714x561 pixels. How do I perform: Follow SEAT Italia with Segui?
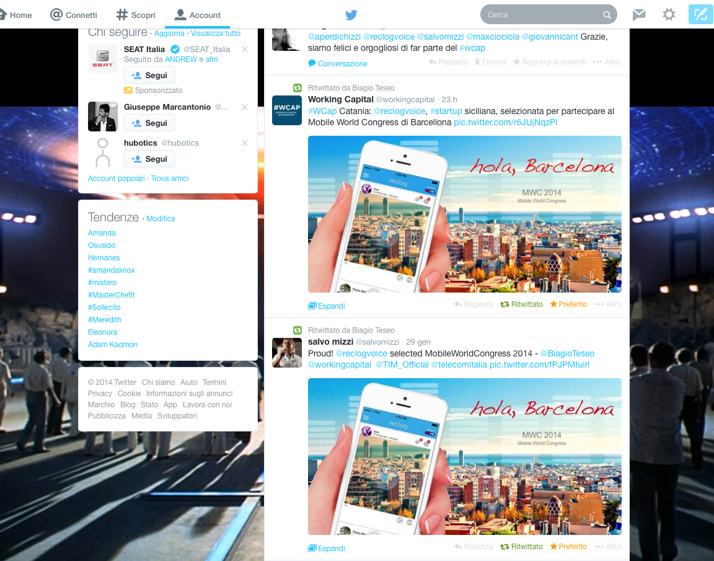149,75
